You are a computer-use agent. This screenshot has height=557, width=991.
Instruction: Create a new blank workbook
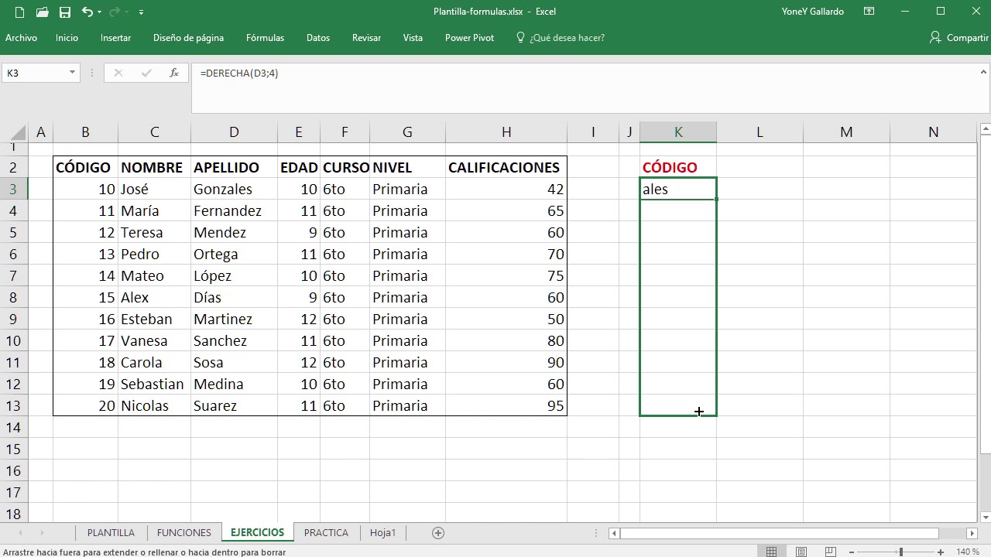(19, 12)
